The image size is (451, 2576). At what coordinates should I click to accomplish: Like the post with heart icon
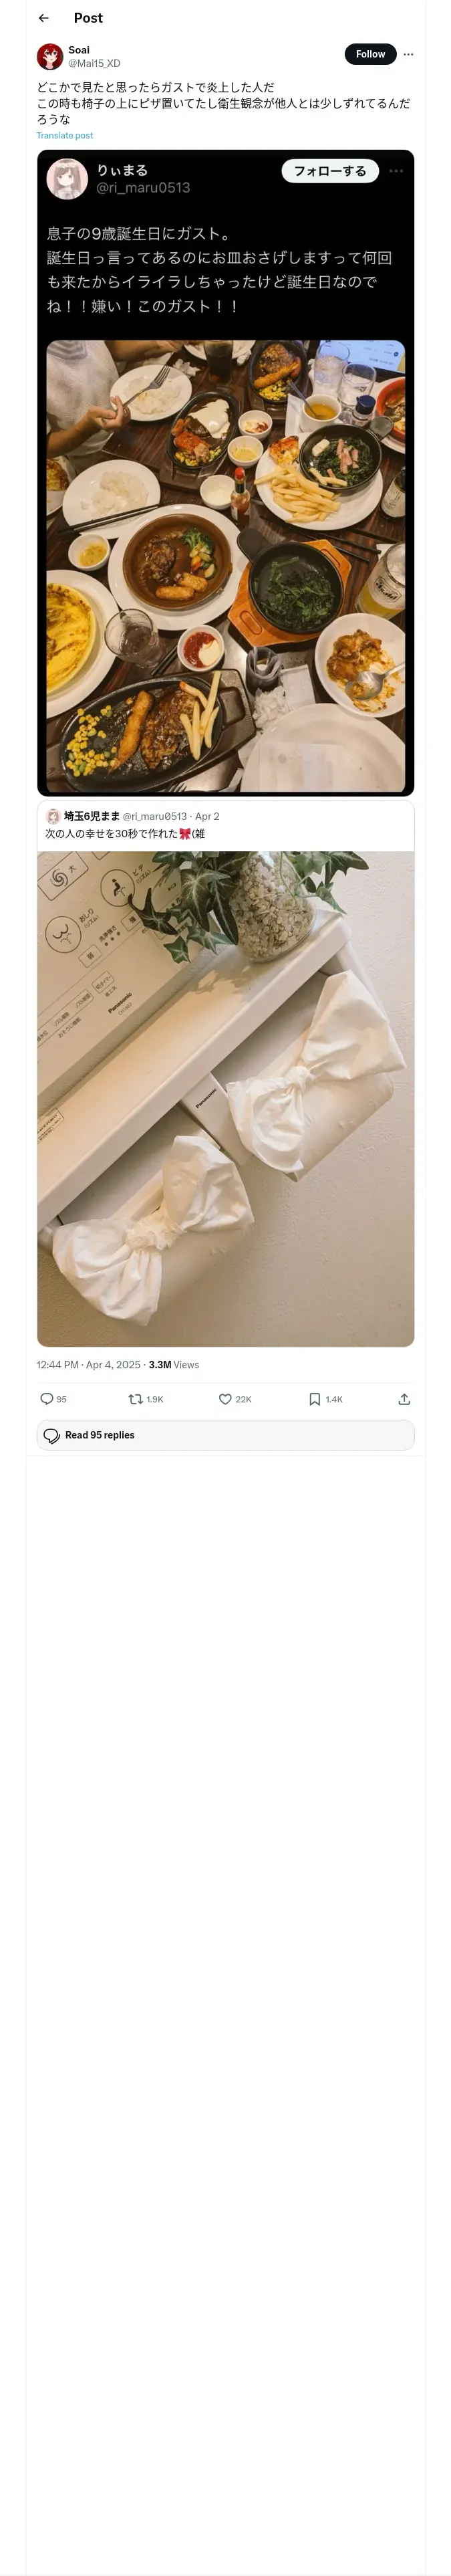point(225,1399)
